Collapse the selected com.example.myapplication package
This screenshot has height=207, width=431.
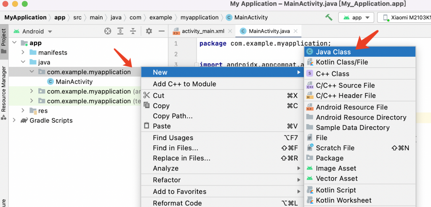click(x=32, y=72)
